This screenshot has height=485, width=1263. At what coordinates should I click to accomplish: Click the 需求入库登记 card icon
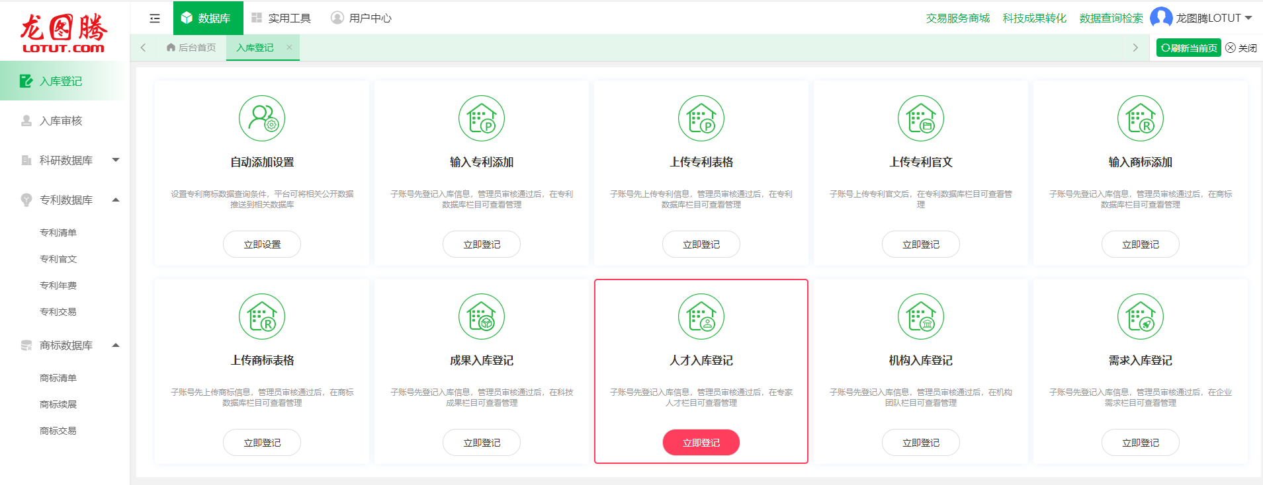[x=1140, y=317]
